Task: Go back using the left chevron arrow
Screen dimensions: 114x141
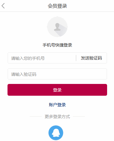Action: [3, 6]
